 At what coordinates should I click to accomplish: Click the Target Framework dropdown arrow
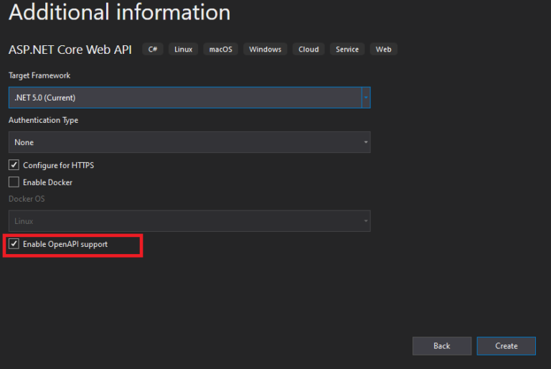366,98
